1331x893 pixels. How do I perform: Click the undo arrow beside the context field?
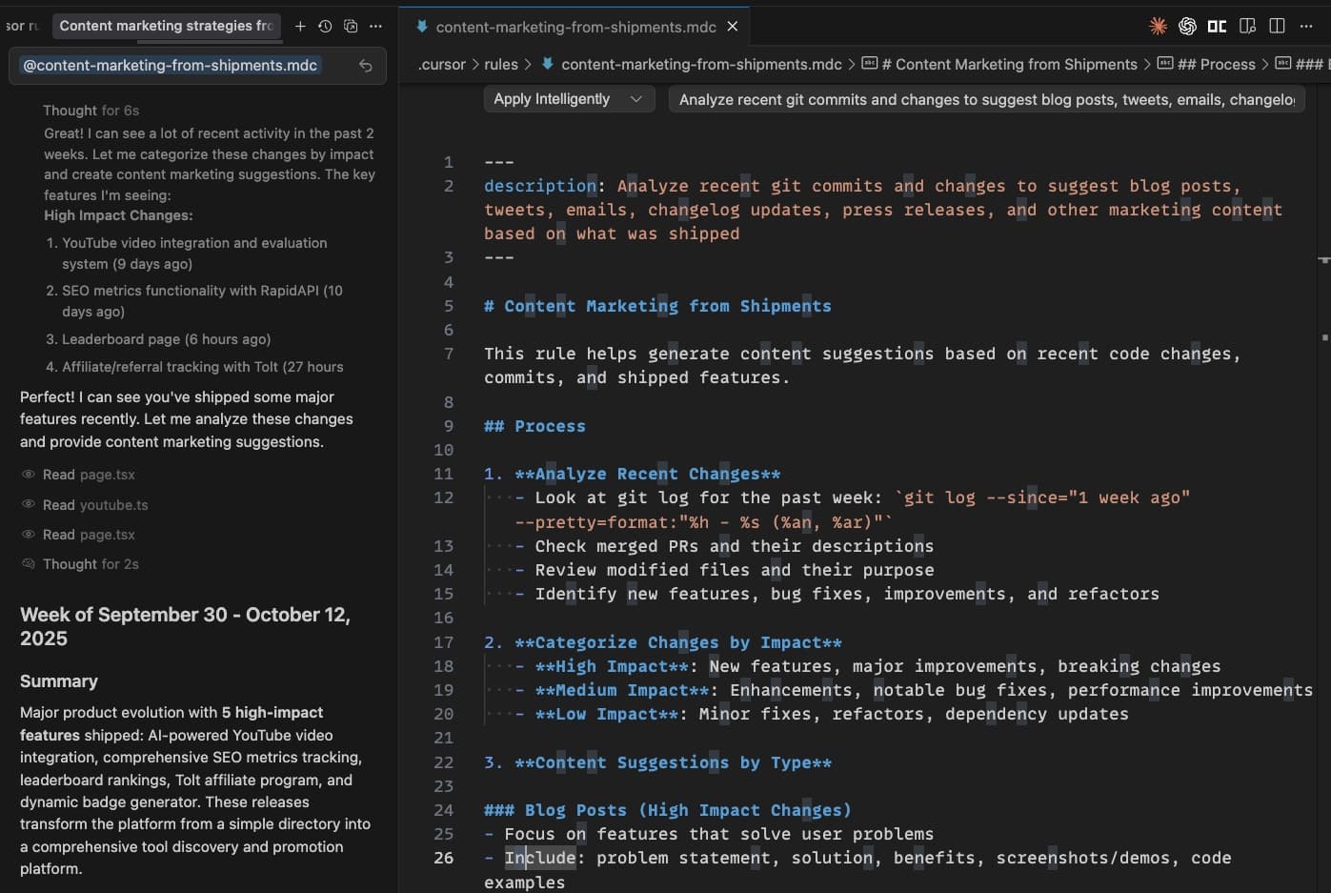pyautogui.click(x=367, y=65)
